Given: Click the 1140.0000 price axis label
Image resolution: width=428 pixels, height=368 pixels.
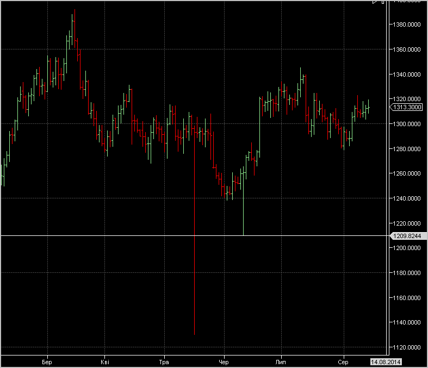Looking at the screenshot, I should 406,322.
